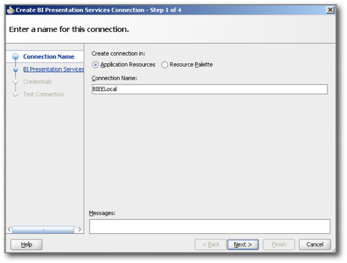Select the Credentials step in wizard list
Viewport: 347px width, 263px height.
(x=37, y=82)
